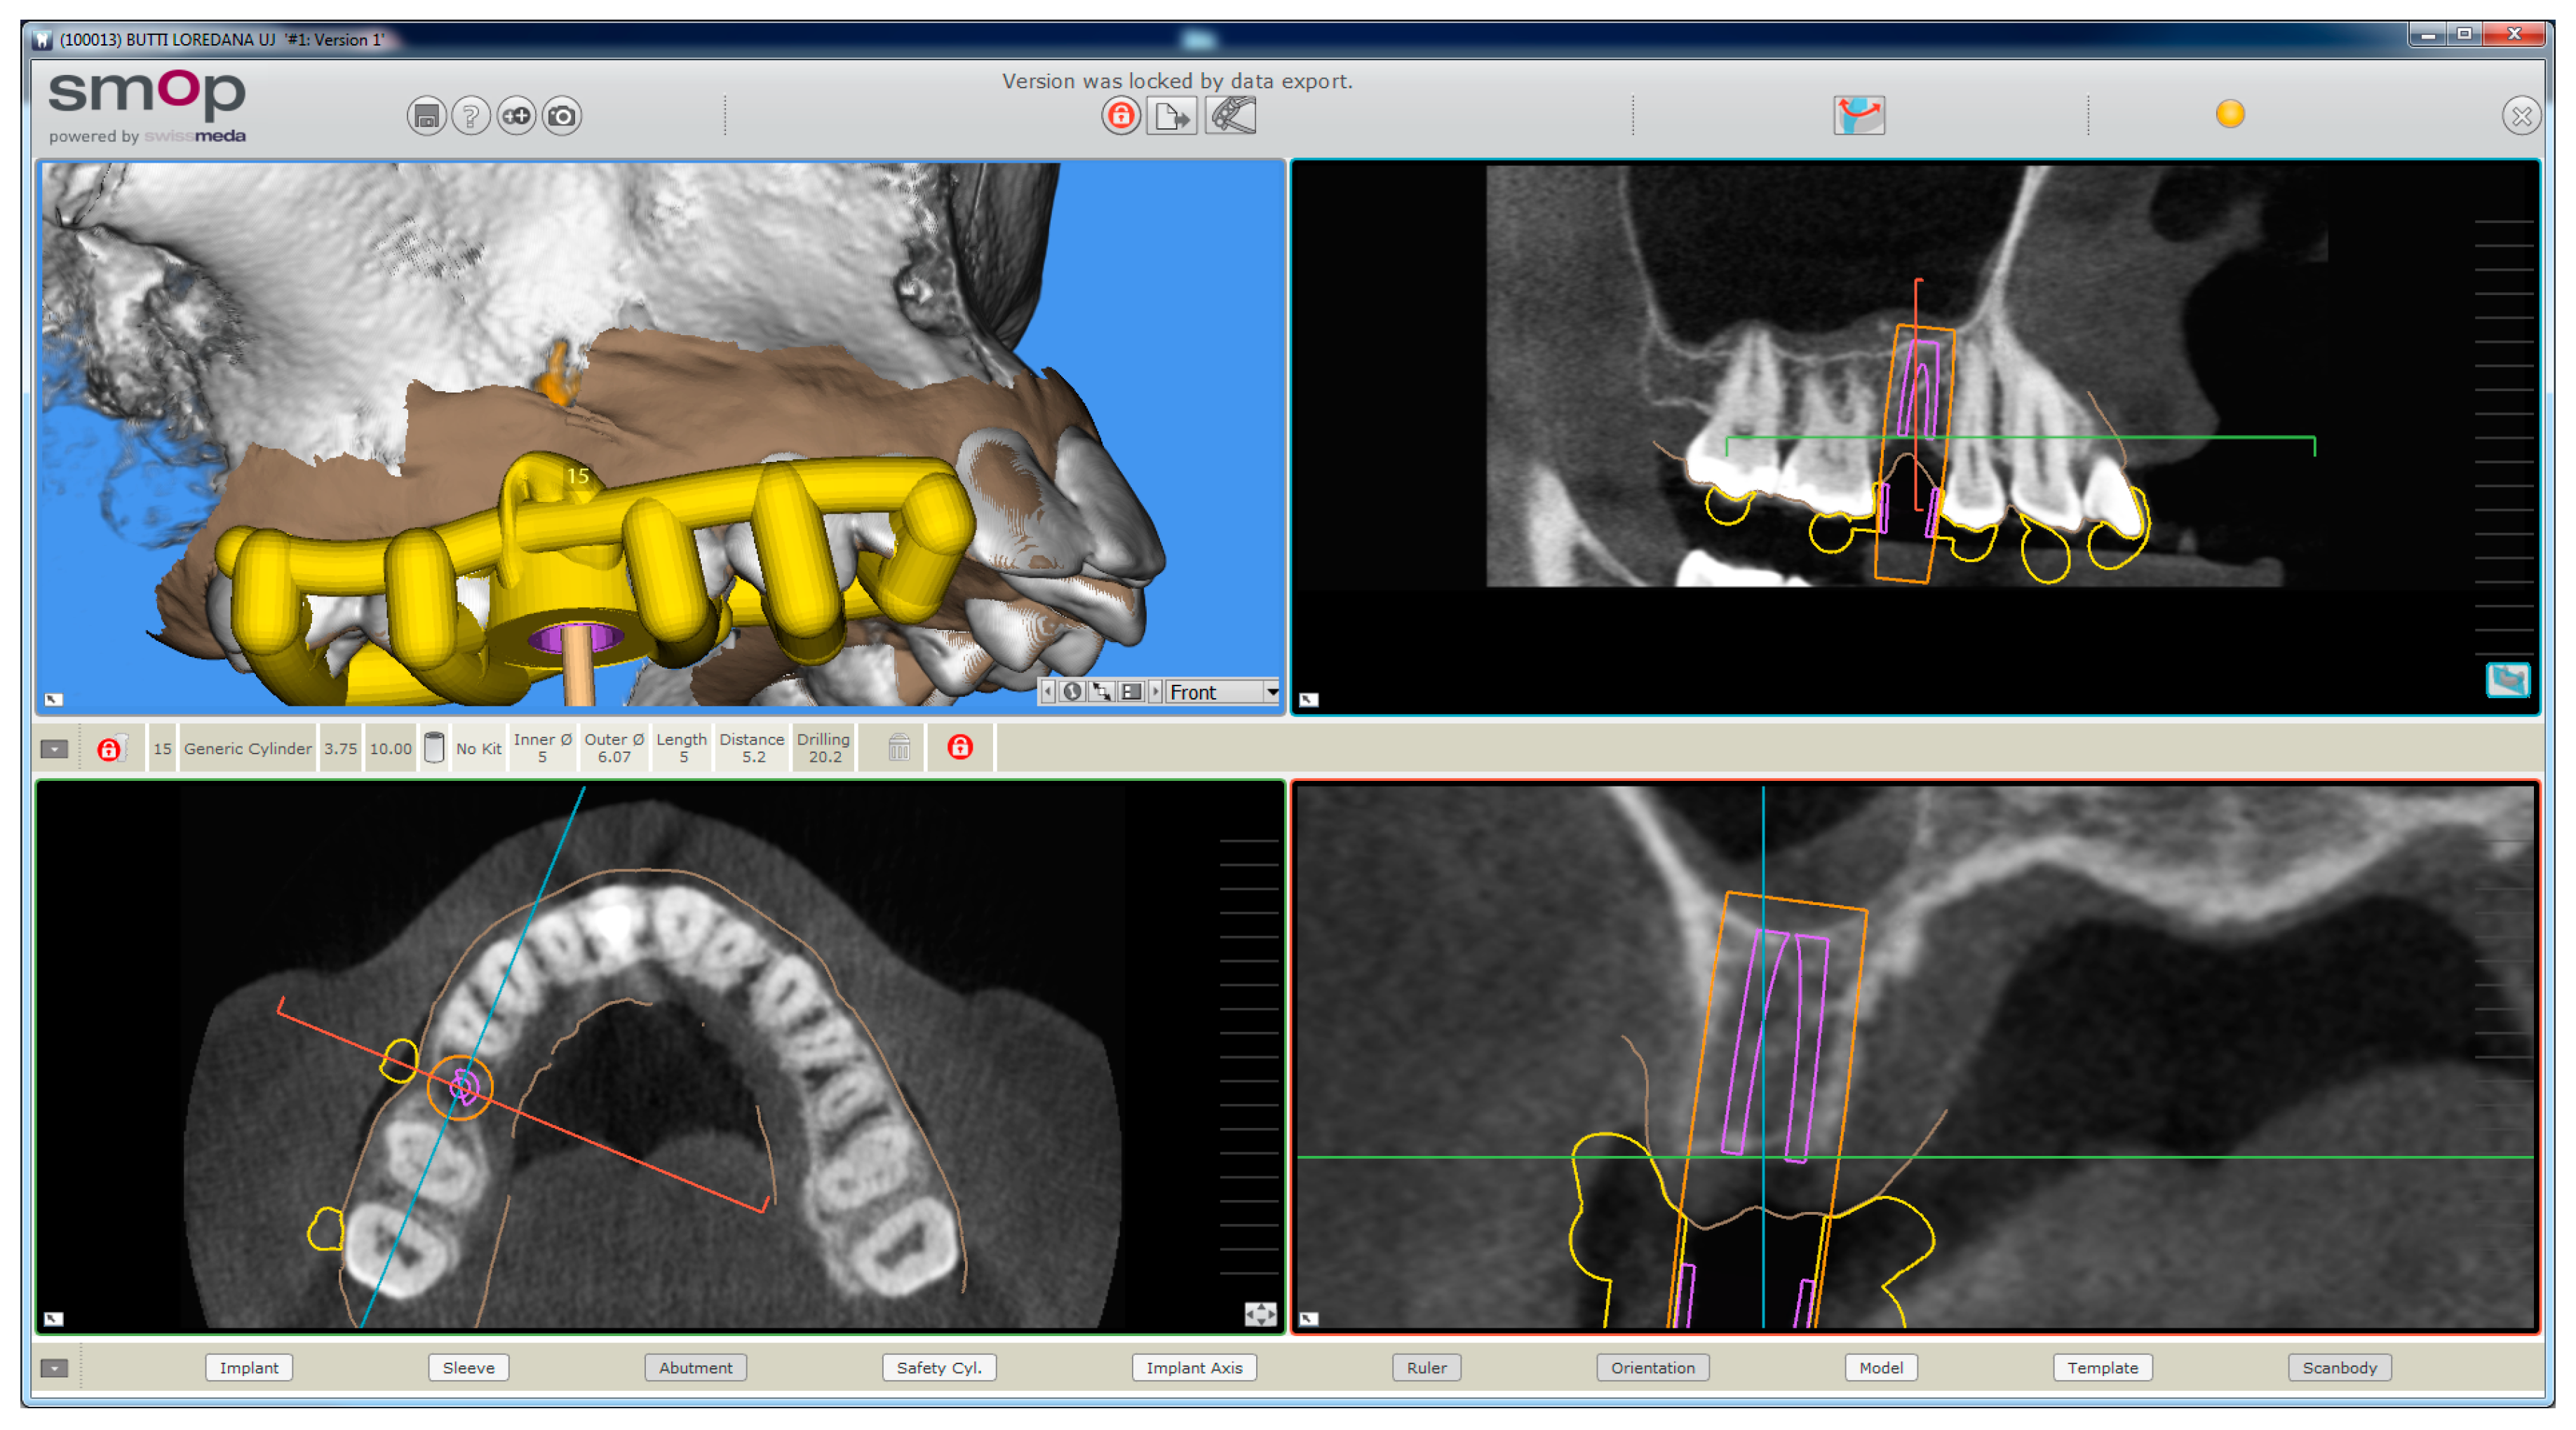Click the panoramic view icon in corner
2576x1430 pixels.
[x=2507, y=679]
